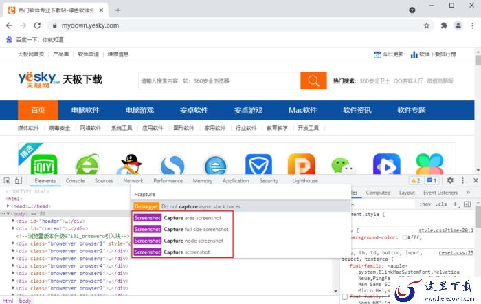
Task: Select the plain Capture screenshot command
Action: pyautogui.click(x=240, y=252)
